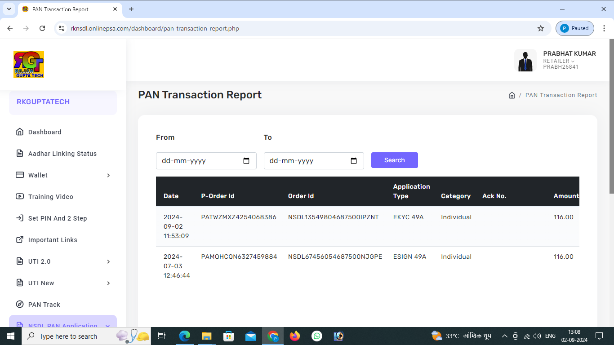Open the To date calendar picker icon
The height and width of the screenshot is (345, 614).
(x=354, y=161)
